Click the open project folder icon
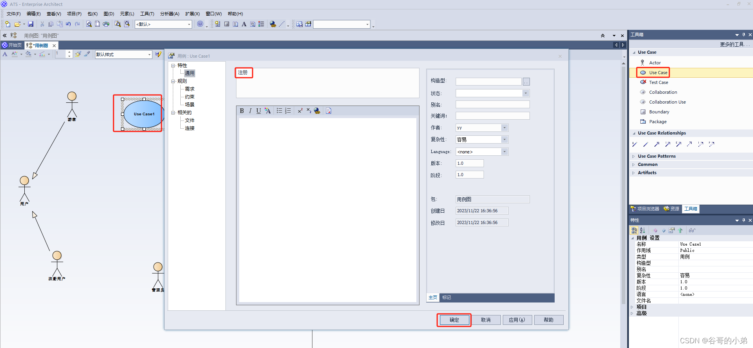 17,24
